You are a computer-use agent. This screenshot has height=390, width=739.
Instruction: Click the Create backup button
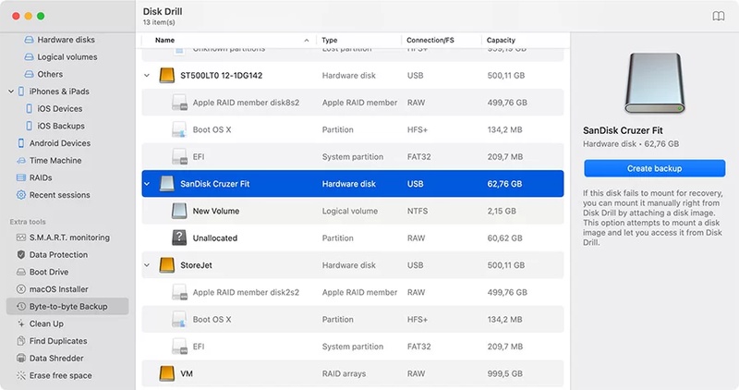point(655,168)
